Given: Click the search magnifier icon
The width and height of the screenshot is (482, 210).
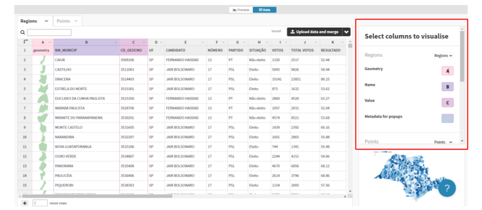Looking at the screenshot, I should coord(23,32).
